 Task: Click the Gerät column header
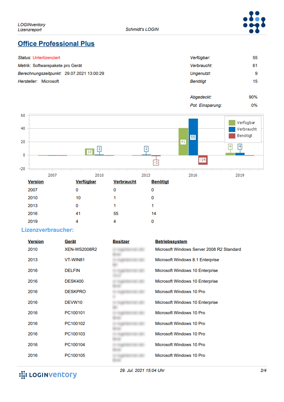click(x=70, y=241)
